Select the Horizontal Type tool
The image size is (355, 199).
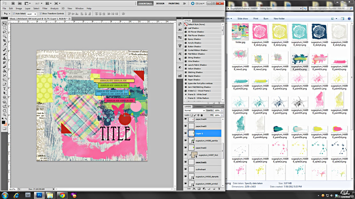4,88
